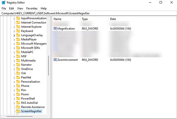Click the Internet Connection folder icon
Screen dimensions: 177x119
click(18, 23)
